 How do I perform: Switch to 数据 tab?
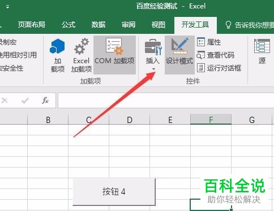pyautogui.click(x=99, y=25)
